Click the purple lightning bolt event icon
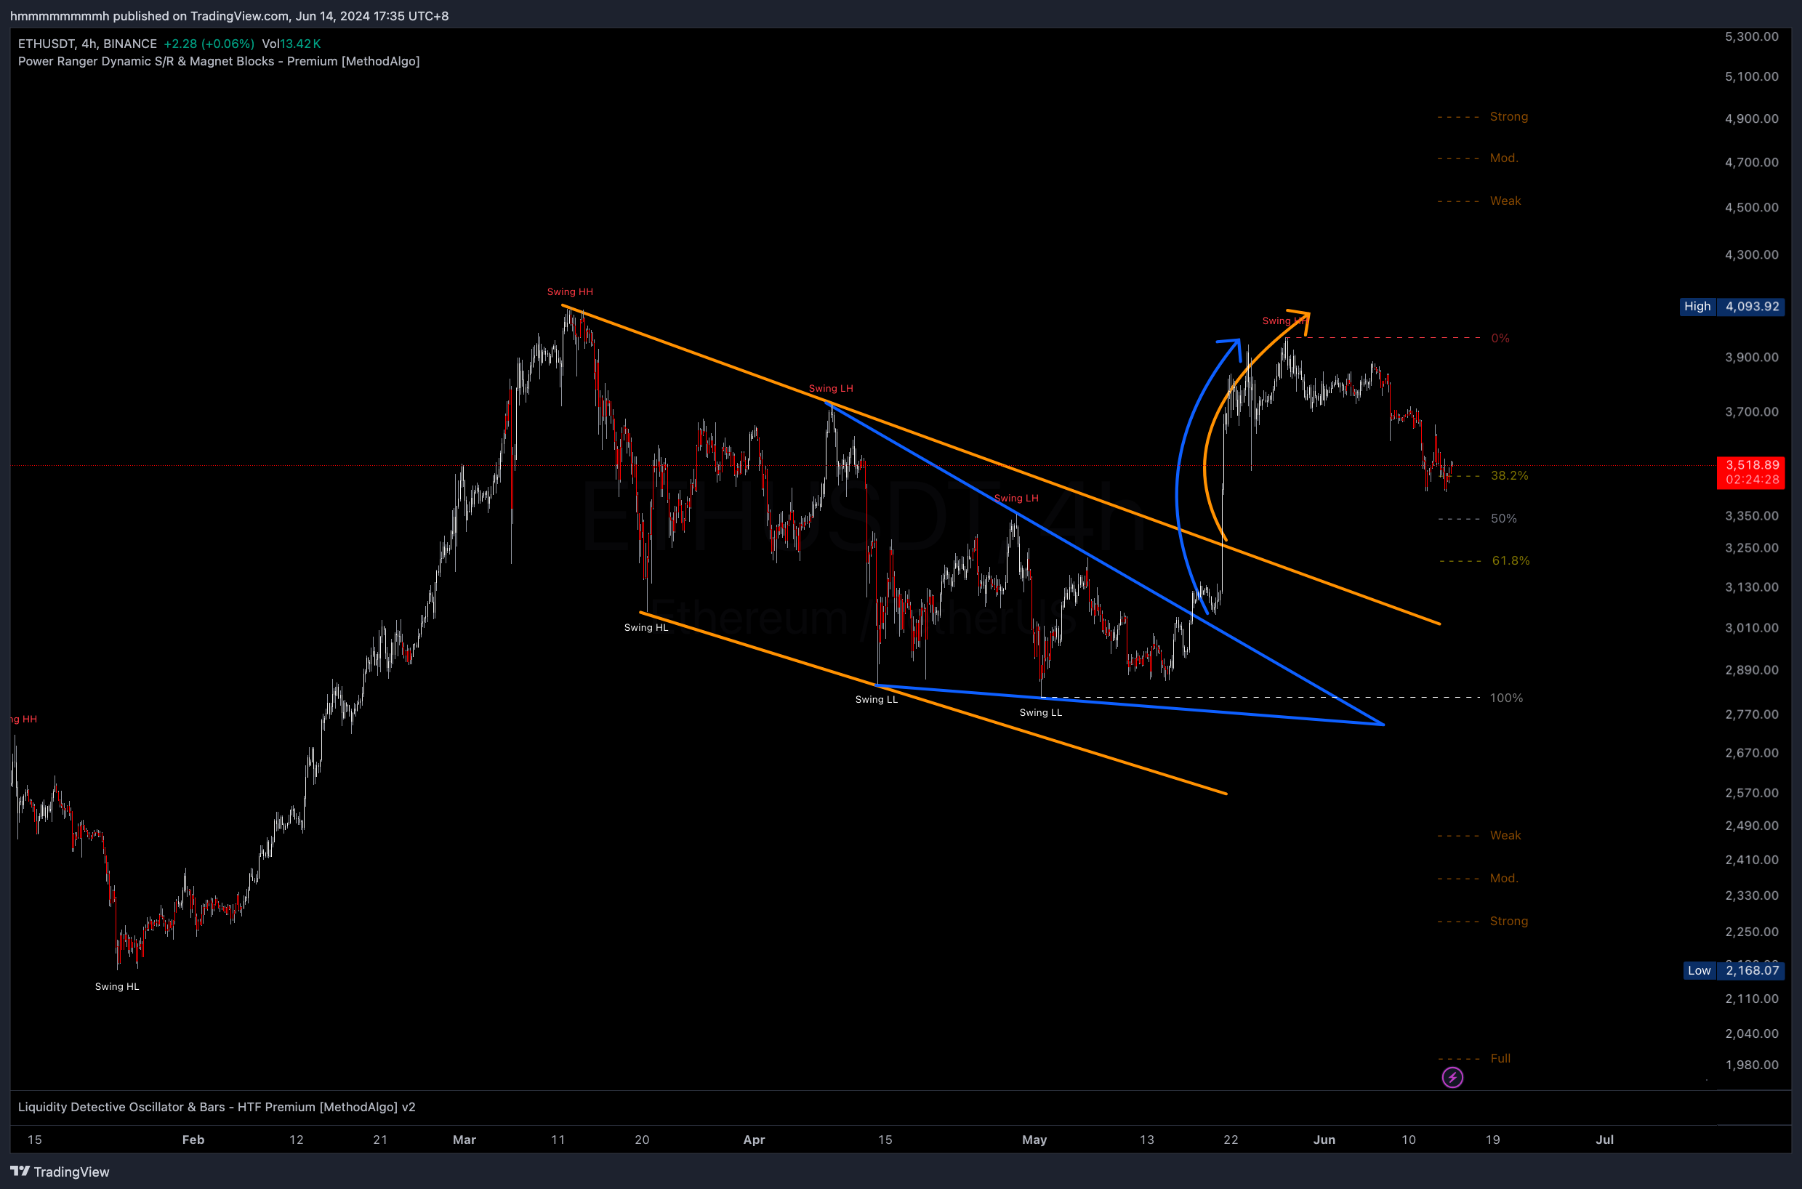1802x1189 pixels. click(1452, 1077)
